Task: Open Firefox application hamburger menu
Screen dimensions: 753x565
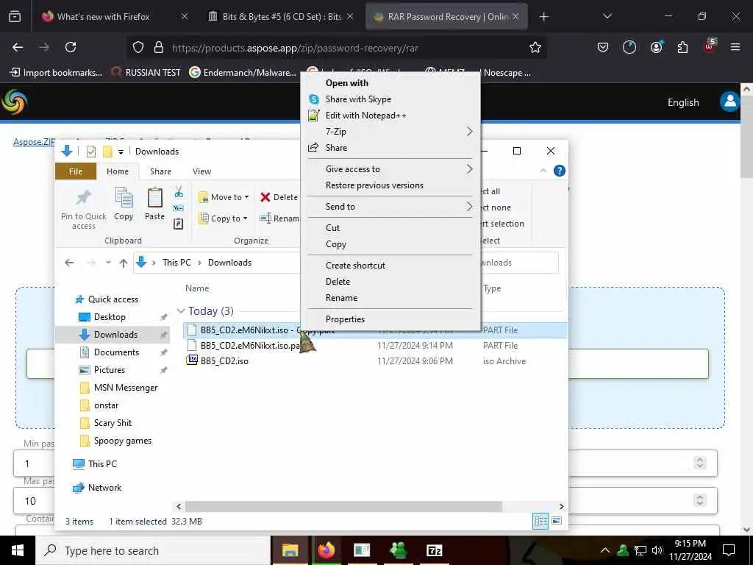Action: (x=735, y=47)
